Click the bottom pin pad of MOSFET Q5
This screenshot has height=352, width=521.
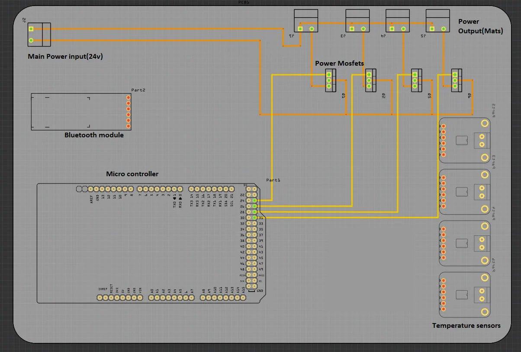(415, 86)
